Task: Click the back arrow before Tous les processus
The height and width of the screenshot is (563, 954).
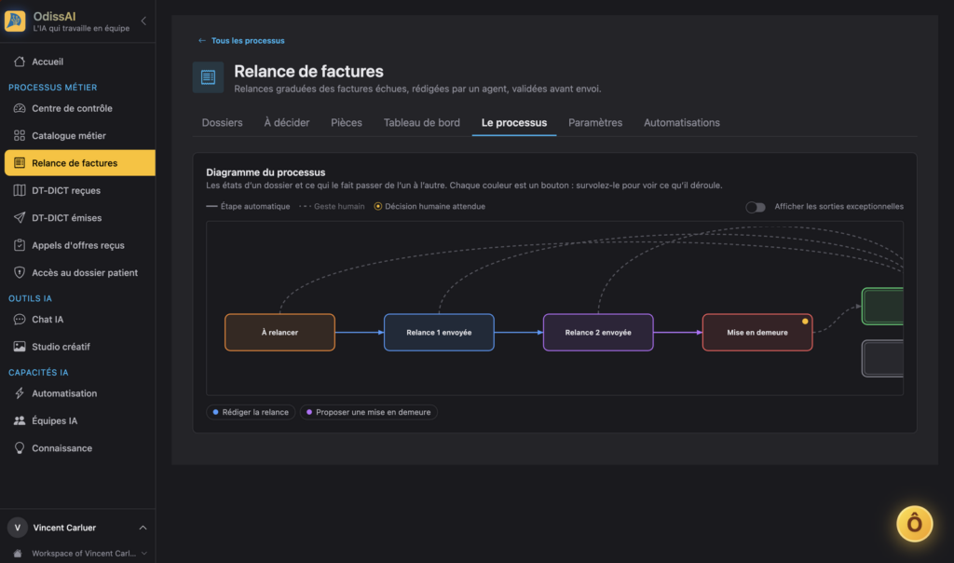Action: click(202, 41)
